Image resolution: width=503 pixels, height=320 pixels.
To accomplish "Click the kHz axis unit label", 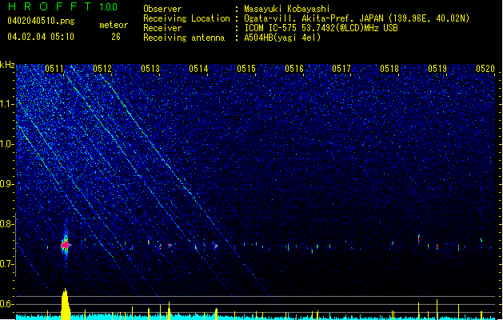I will tap(7, 65).
